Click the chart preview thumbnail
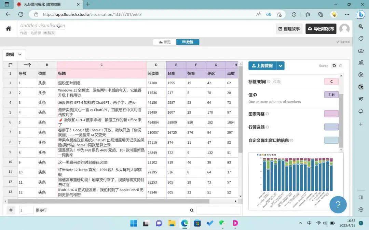Screen dimensions: 369x230 click(x=296, y=181)
